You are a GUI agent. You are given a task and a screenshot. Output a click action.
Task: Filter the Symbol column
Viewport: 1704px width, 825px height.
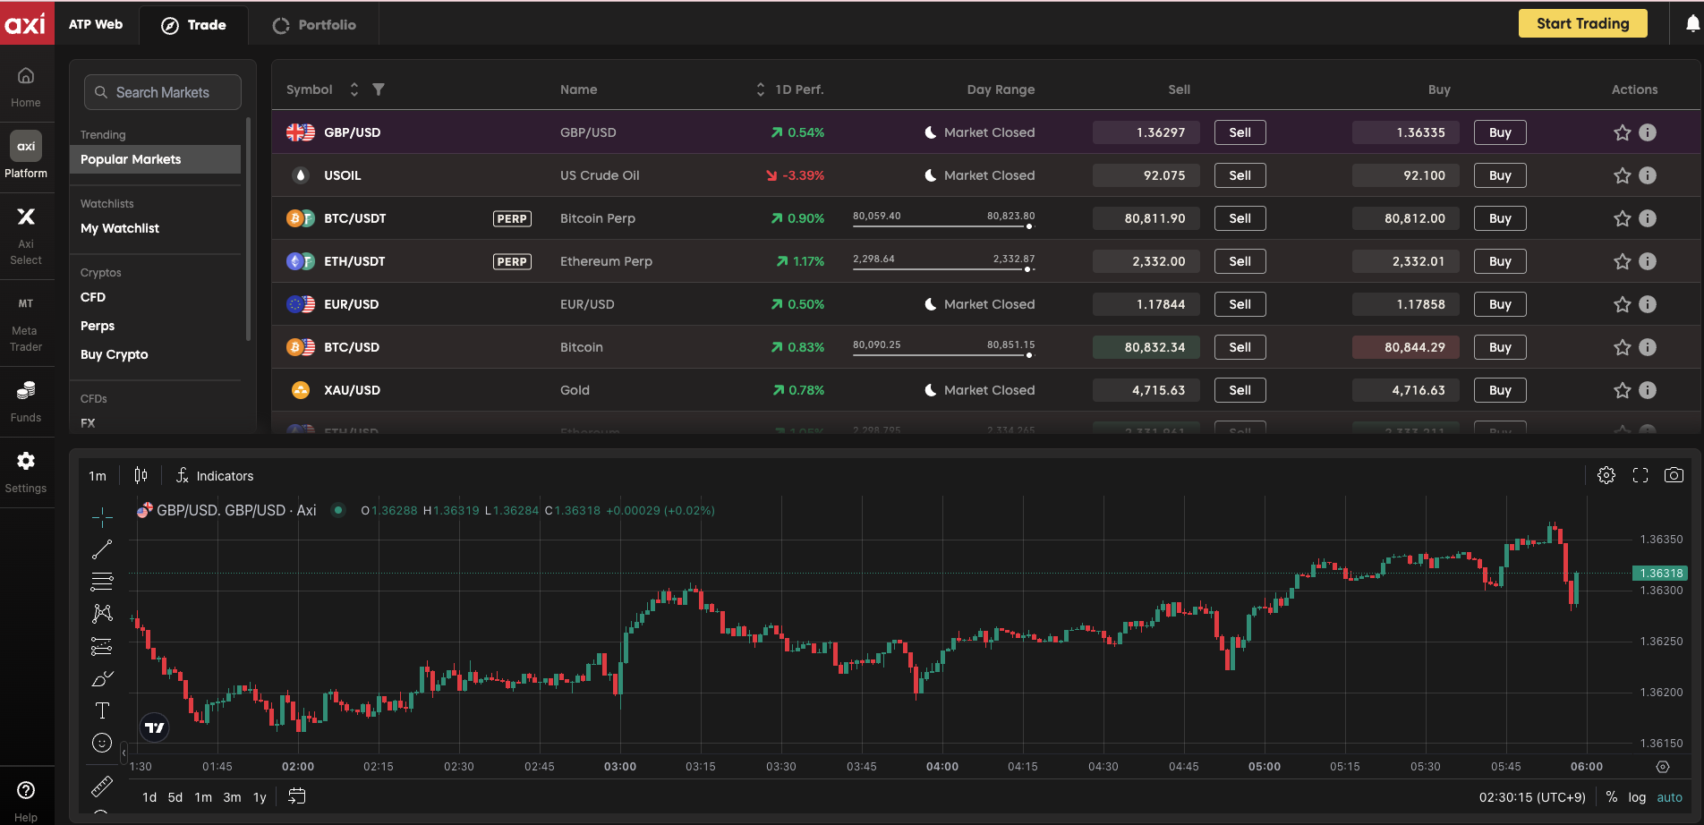379,89
